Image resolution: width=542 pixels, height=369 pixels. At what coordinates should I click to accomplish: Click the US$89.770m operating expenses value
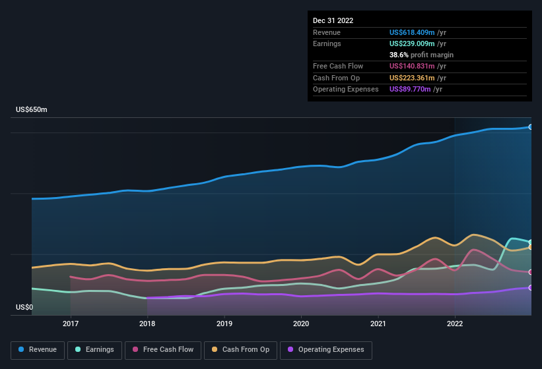[410, 90]
